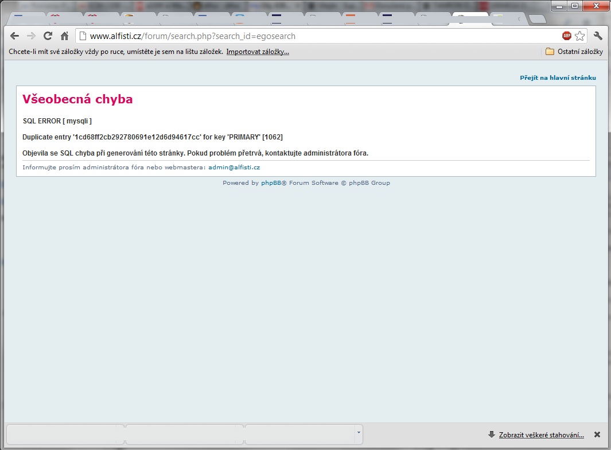Click the first download item in bar
The height and width of the screenshot is (450, 611).
point(64,435)
